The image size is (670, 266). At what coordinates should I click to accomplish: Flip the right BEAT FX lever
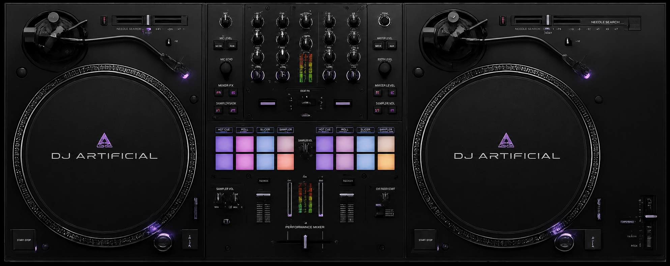click(343, 104)
